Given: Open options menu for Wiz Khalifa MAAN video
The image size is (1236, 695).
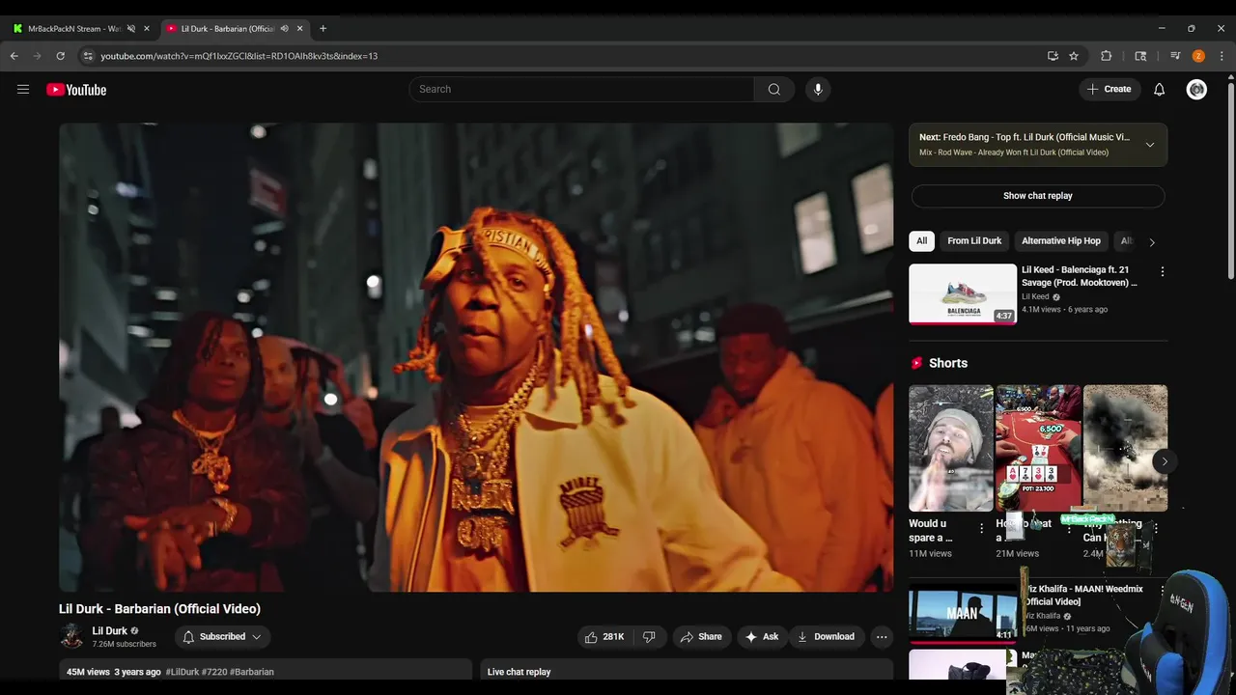Looking at the screenshot, I should (x=1162, y=590).
